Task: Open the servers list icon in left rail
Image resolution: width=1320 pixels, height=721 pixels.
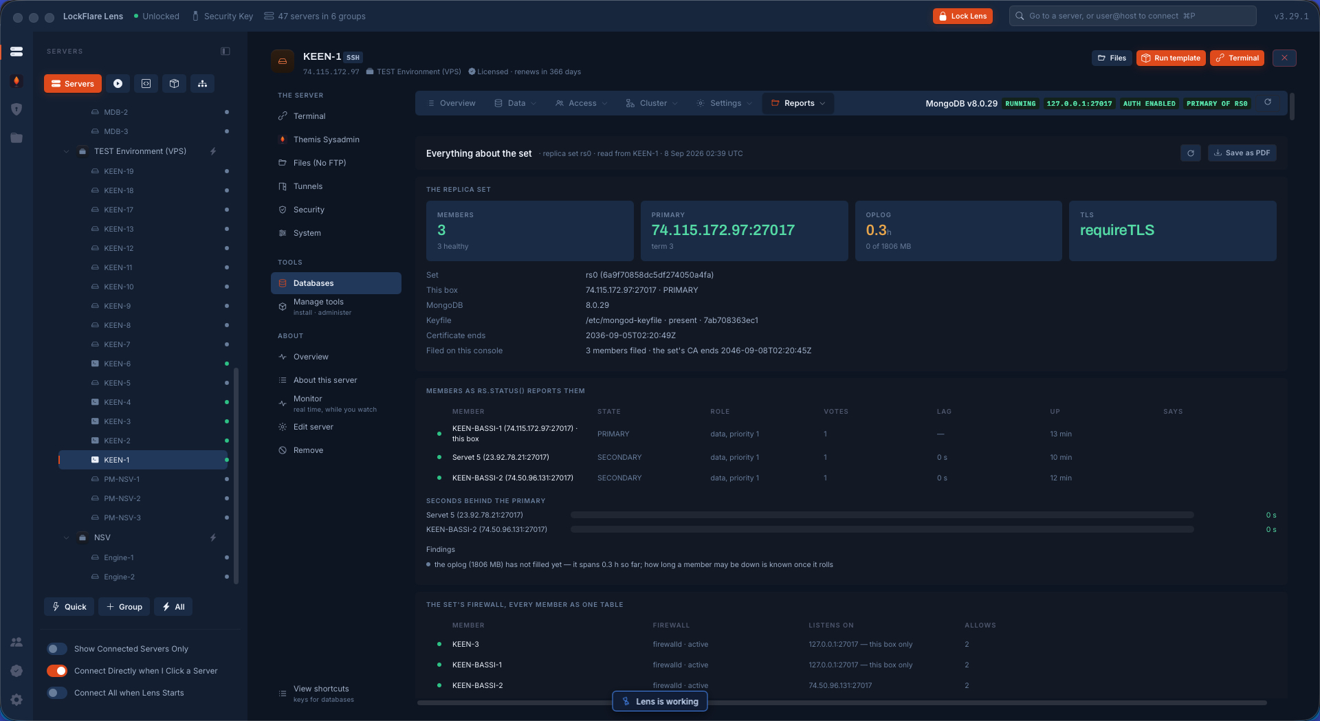Action: click(16, 52)
